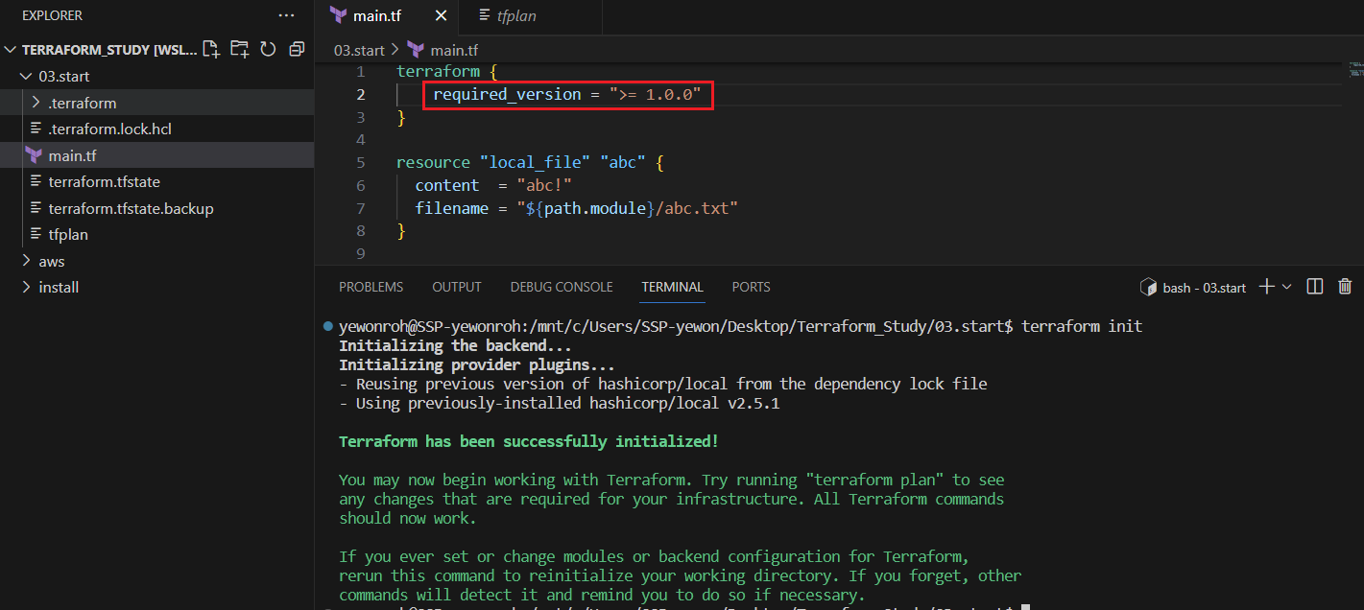This screenshot has width=1364, height=610.
Task: Click the file icon beside terraform.tfstate
Action: tap(36, 181)
